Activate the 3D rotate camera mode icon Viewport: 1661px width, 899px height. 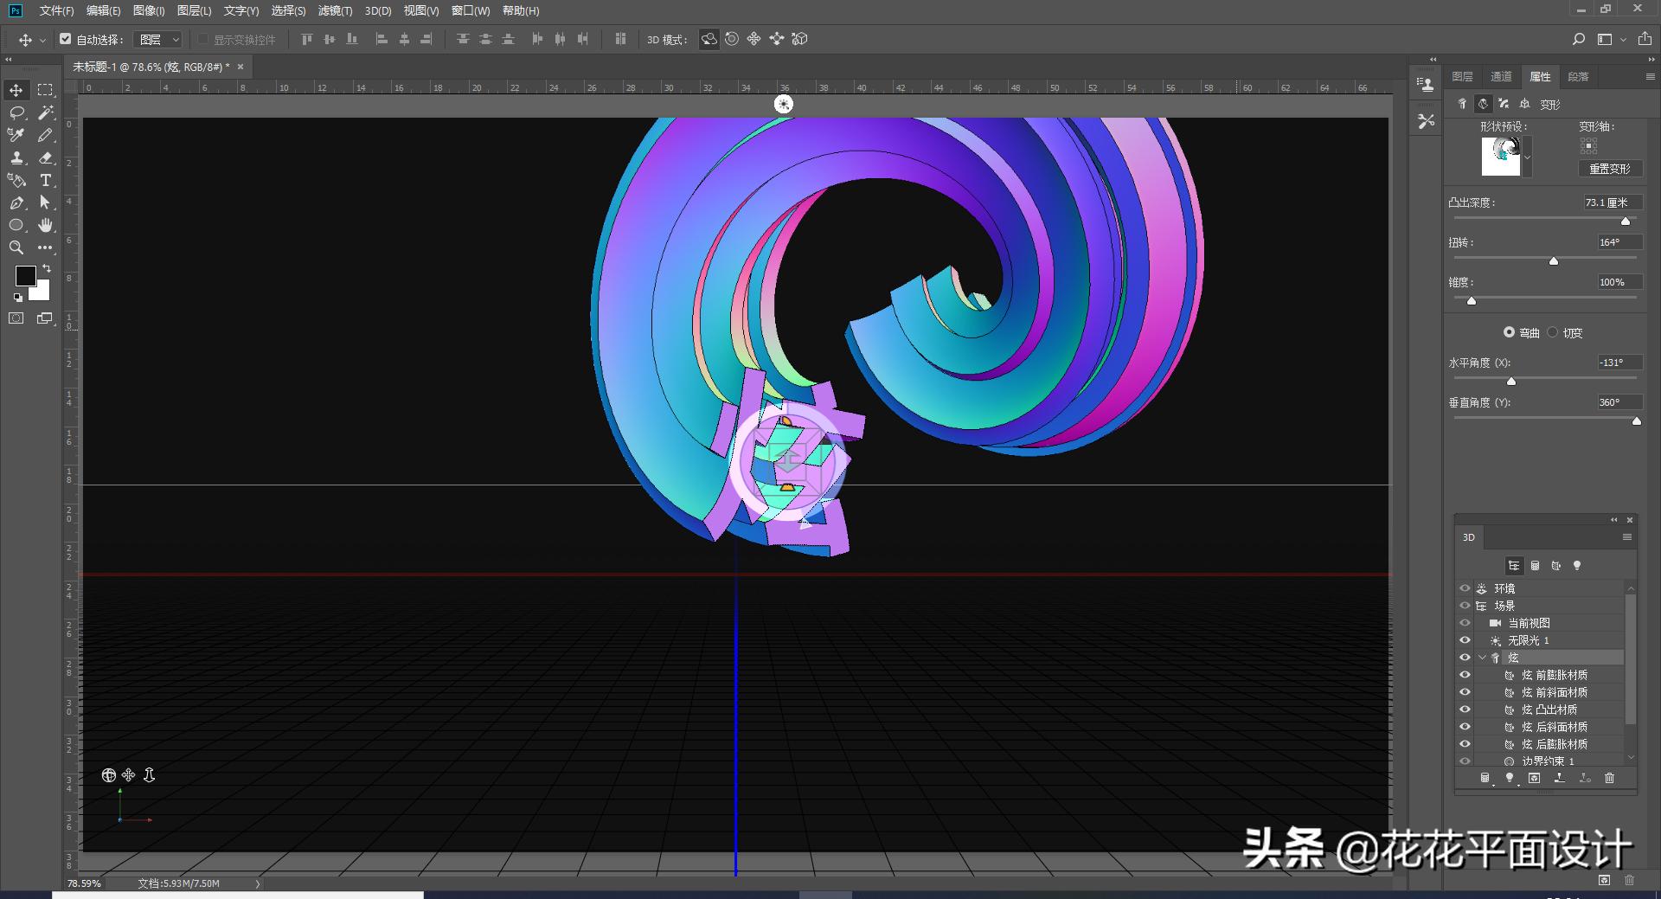(709, 39)
